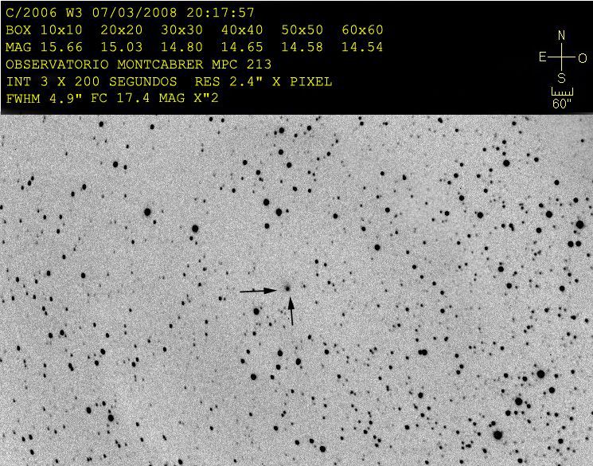Click the comet nucleus at arrow tips

tap(287, 288)
